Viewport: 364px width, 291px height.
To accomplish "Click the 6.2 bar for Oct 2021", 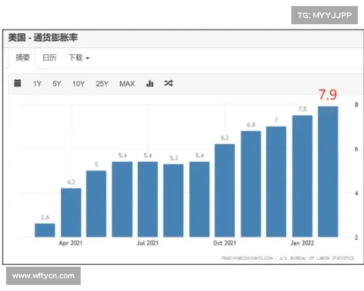I will (224, 190).
